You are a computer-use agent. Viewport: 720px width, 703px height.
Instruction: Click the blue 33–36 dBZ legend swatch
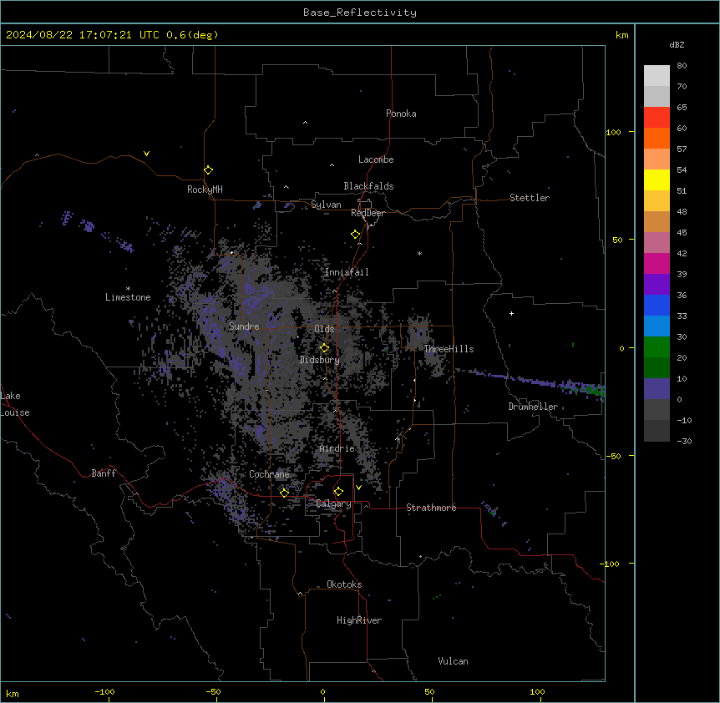point(657,305)
